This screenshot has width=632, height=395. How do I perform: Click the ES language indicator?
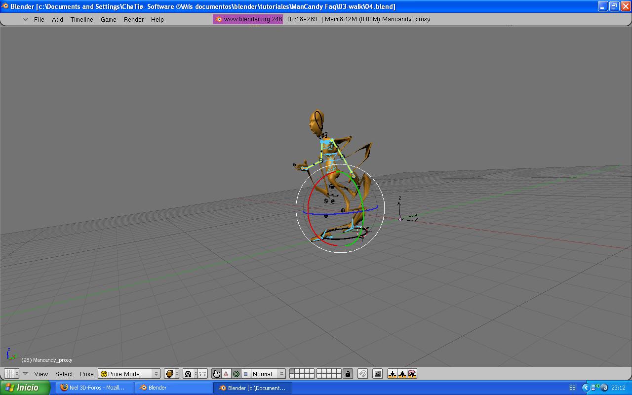click(572, 388)
